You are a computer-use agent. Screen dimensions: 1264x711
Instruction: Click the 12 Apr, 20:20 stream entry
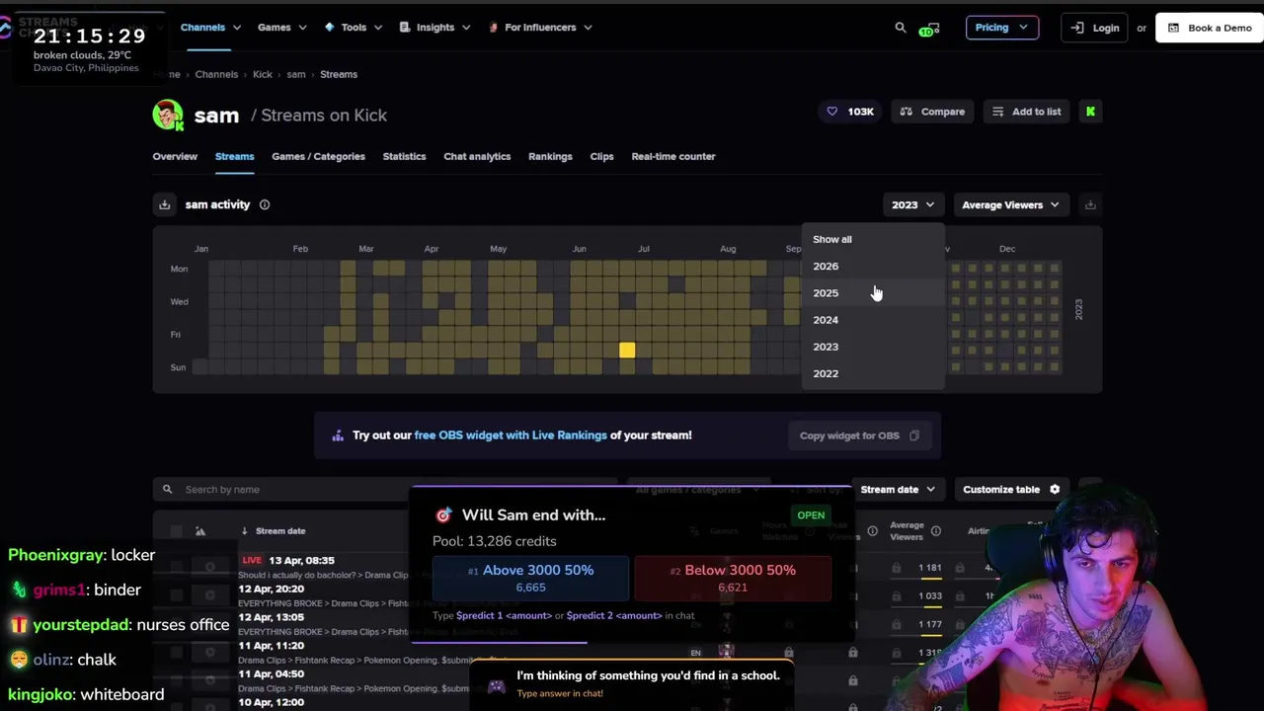coord(271,589)
